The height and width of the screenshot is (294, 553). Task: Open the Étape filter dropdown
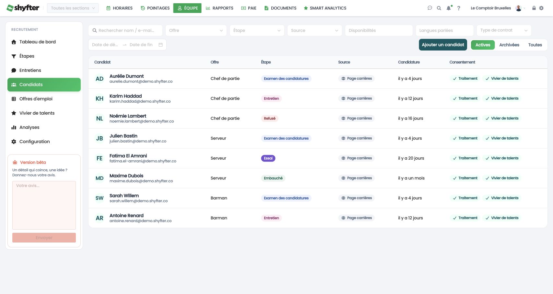click(x=257, y=30)
